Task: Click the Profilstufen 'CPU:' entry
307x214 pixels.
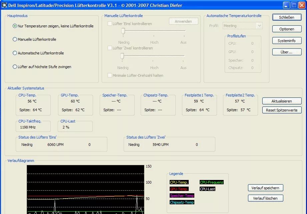Action: click(232, 43)
